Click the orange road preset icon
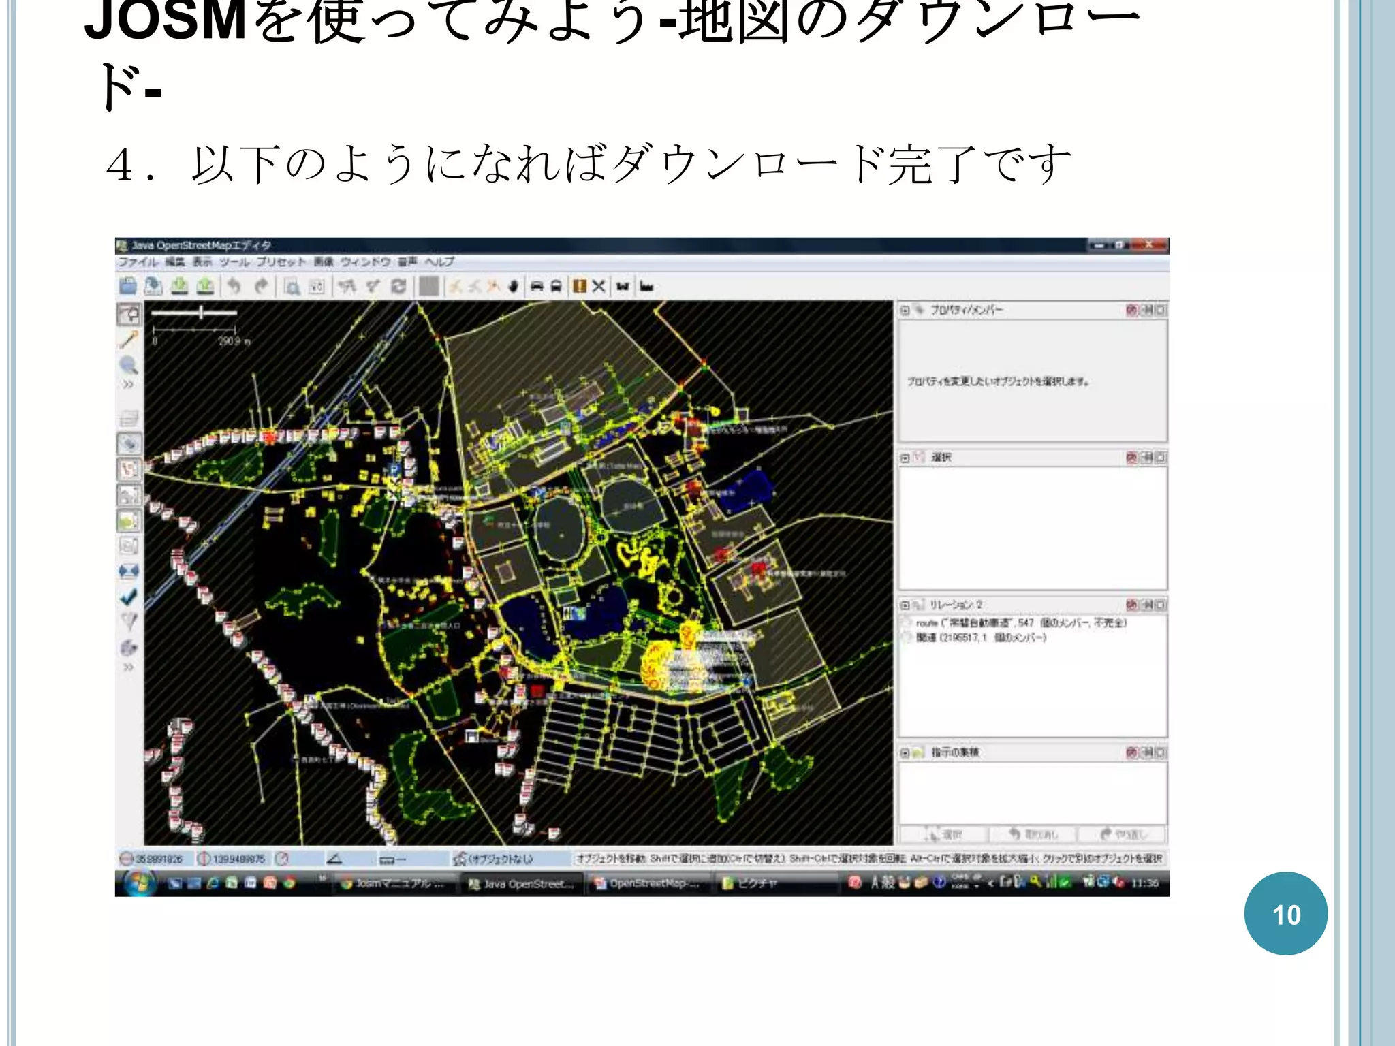Screen dimensions: 1395x1046 [x=580, y=287]
